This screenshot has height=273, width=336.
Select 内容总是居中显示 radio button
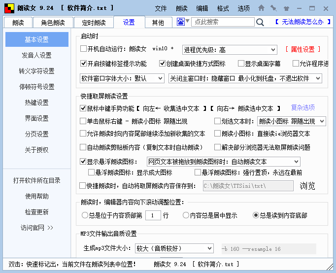[x=186, y=215]
